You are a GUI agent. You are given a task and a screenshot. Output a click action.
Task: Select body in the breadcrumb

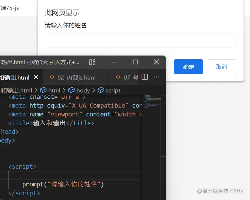83,91
